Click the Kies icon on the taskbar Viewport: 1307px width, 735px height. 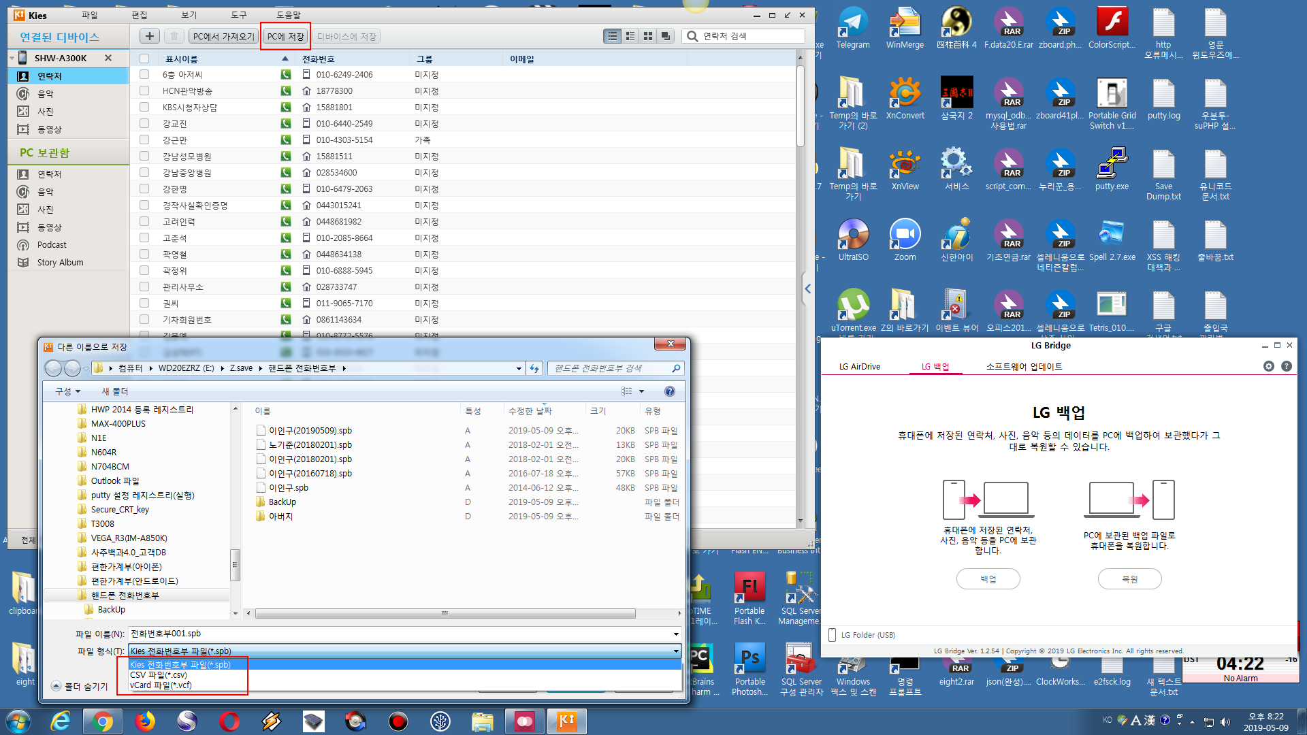[566, 721]
